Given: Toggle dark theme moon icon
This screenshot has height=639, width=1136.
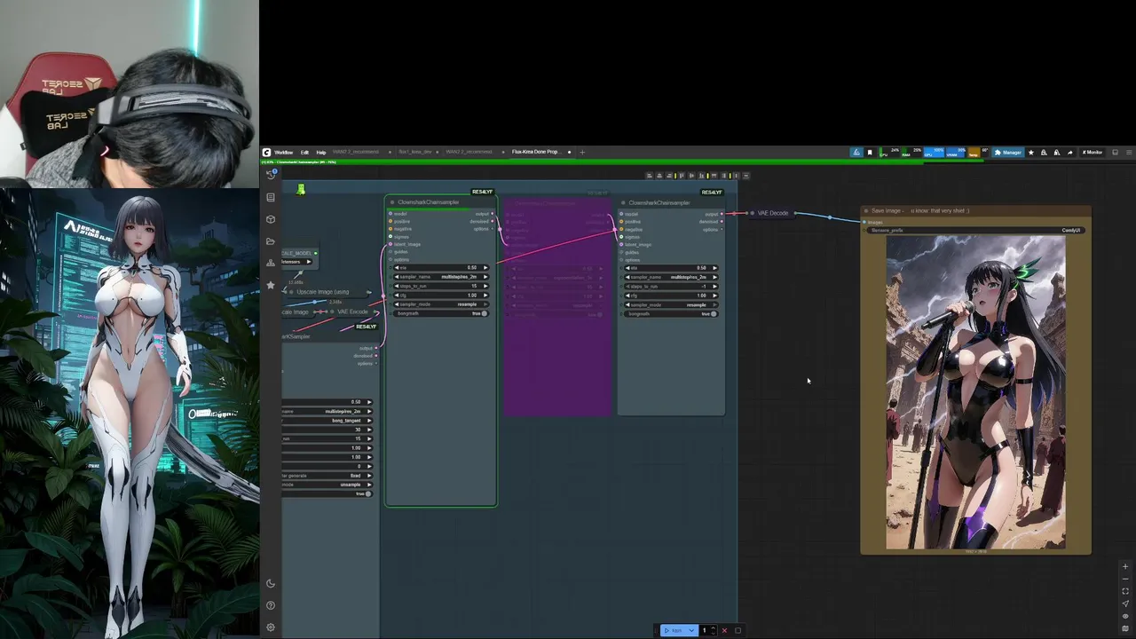Looking at the screenshot, I should click(271, 583).
